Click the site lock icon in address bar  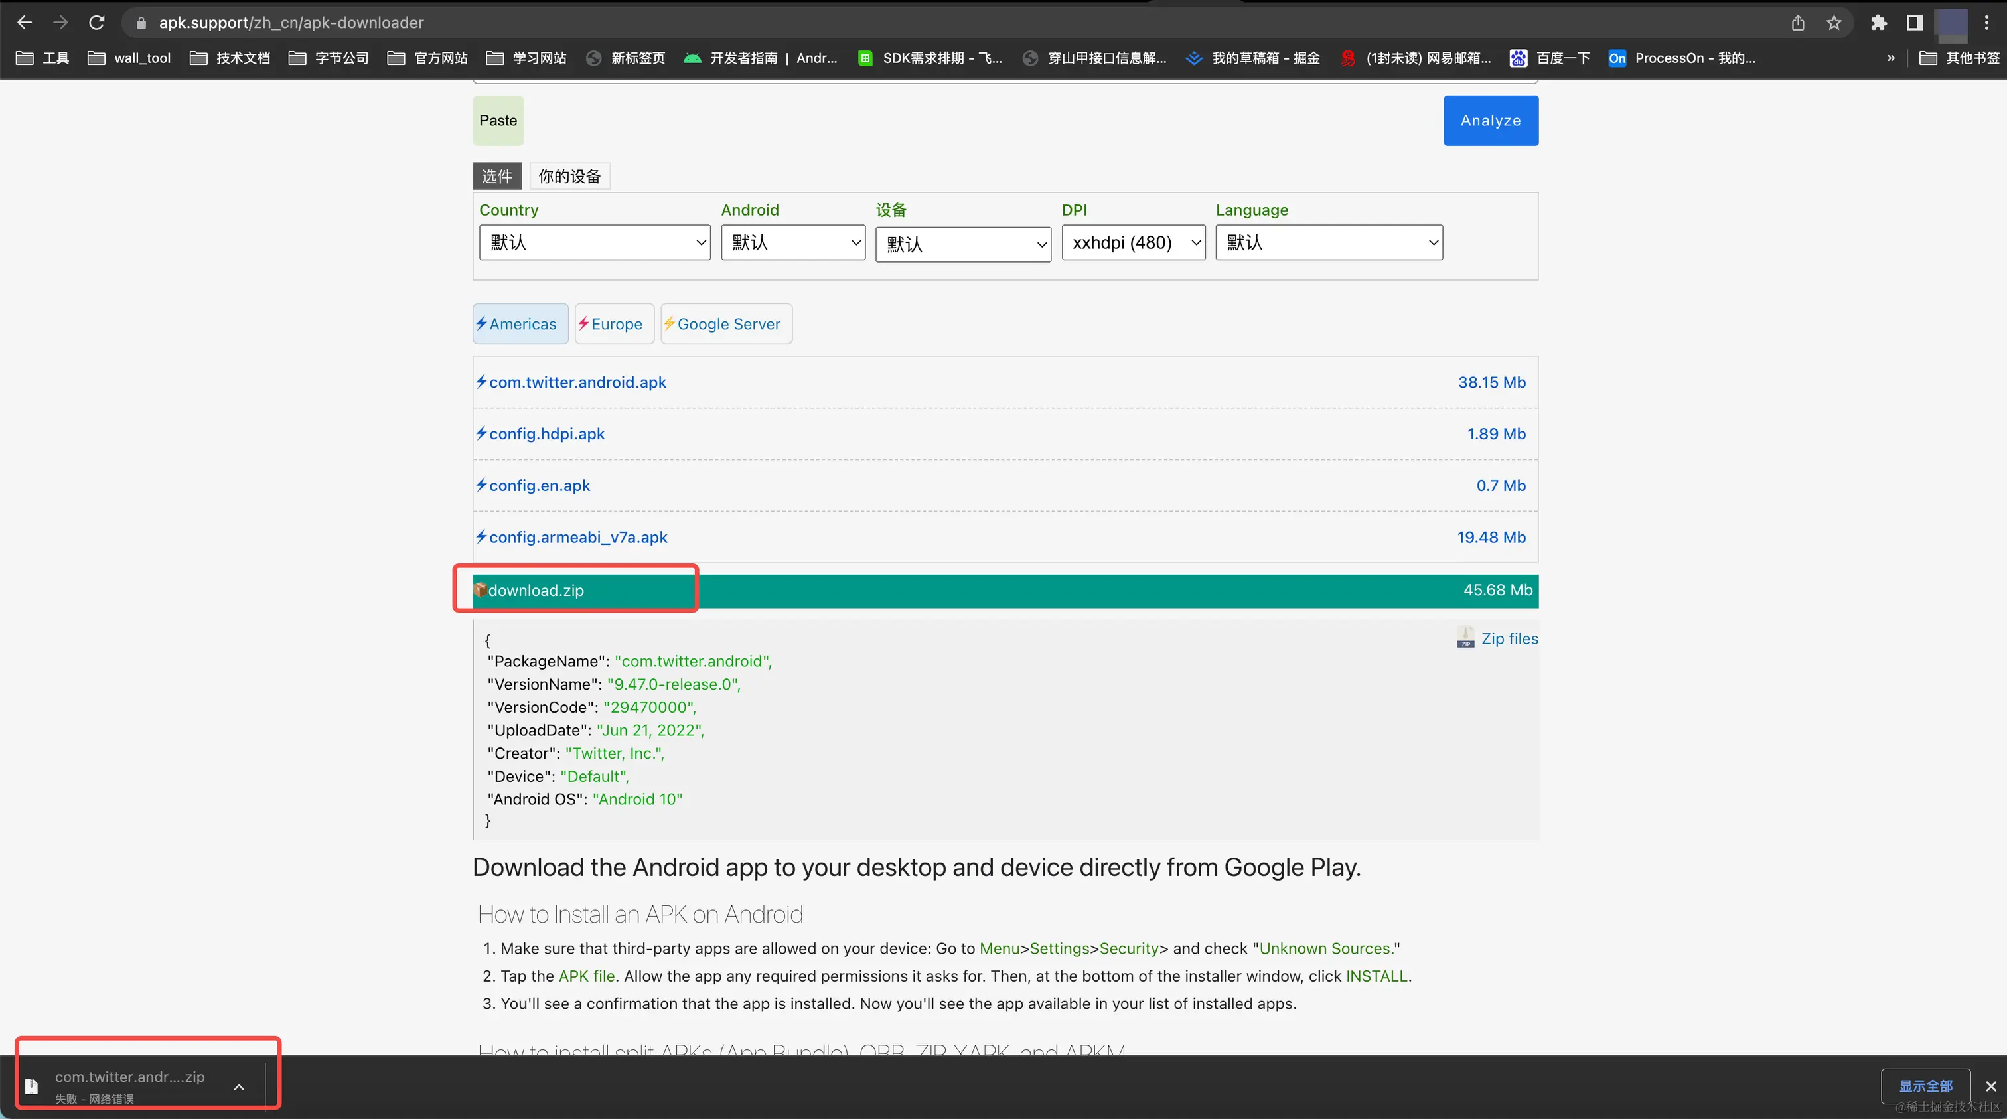tap(141, 23)
